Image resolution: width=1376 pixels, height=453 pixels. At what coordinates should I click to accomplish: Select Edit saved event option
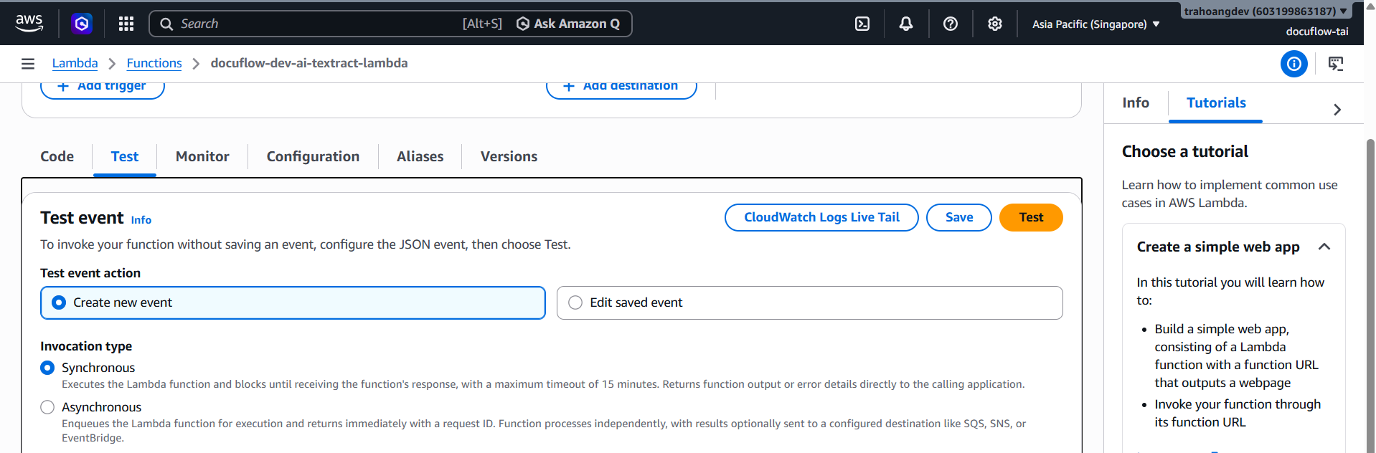809,302
